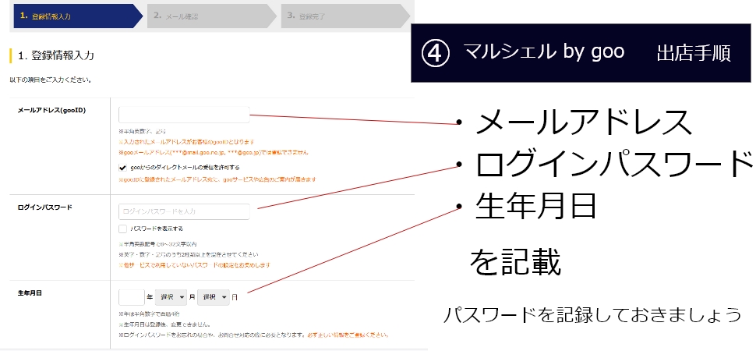Viewport: 756px width, 351px height.
Task: Click the メールアドレス bullet text
Action: pyautogui.click(x=584, y=122)
